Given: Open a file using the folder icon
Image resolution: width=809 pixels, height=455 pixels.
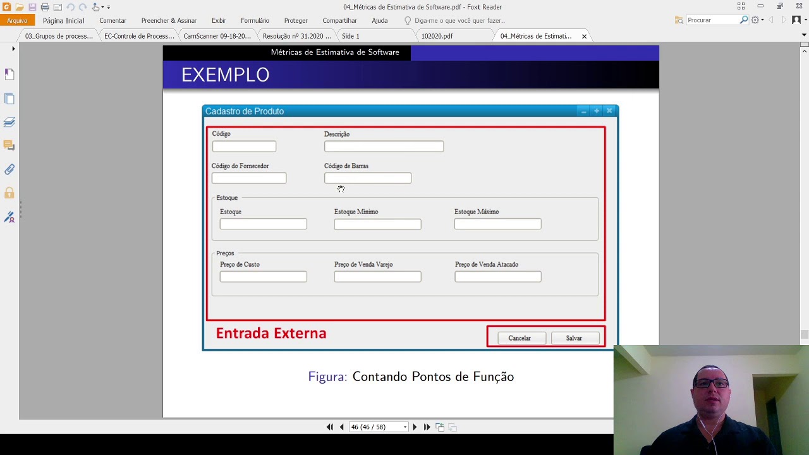Looking at the screenshot, I should pyautogui.click(x=20, y=7).
